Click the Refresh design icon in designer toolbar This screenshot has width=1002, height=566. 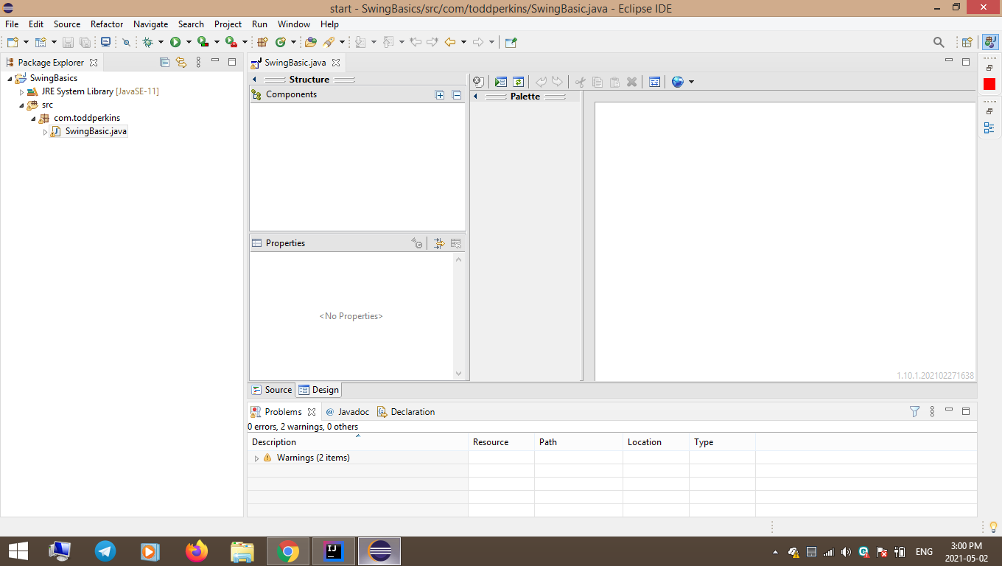pyautogui.click(x=518, y=82)
